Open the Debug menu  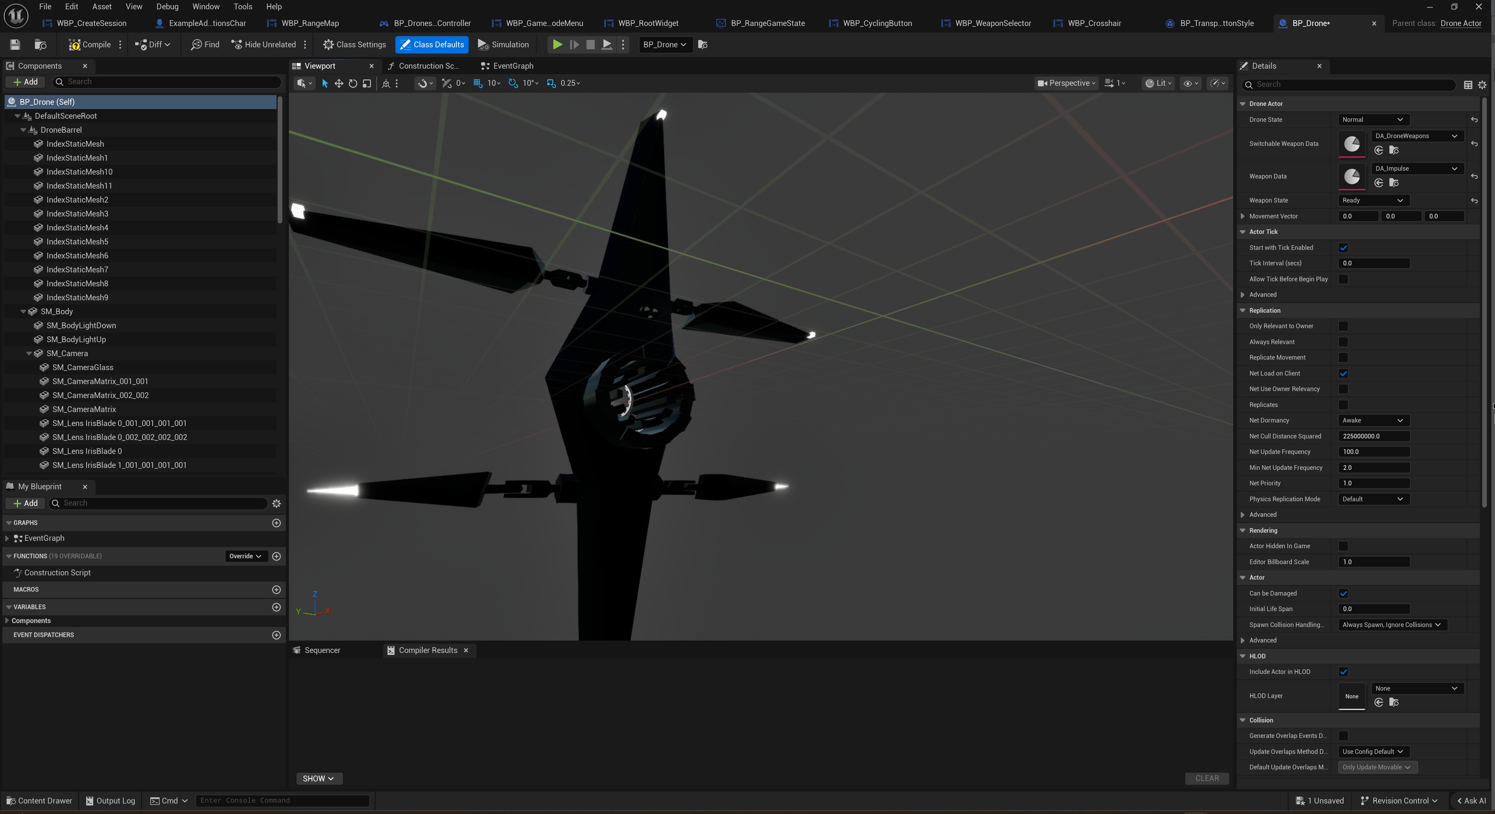[x=167, y=7]
